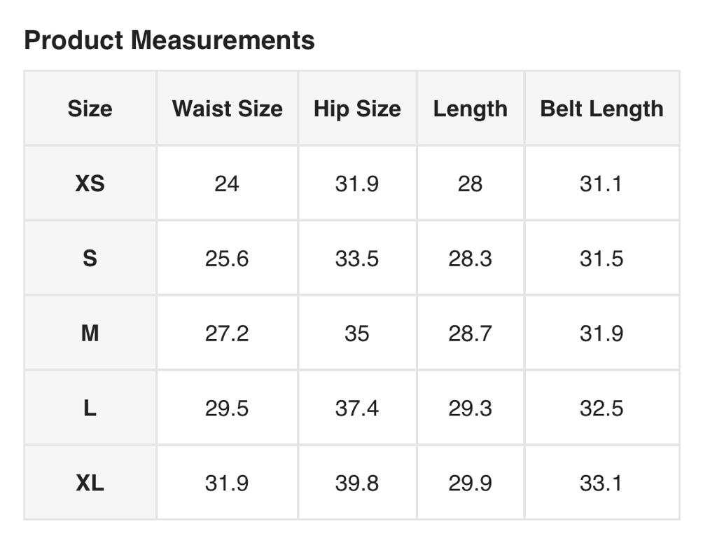Screen dimensions: 717x536
Task: Select the XS size row label
Action: click(90, 184)
